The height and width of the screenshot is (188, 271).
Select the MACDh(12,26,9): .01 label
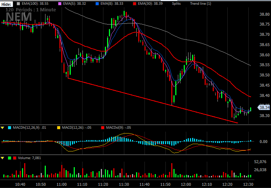click(x=29, y=128)
